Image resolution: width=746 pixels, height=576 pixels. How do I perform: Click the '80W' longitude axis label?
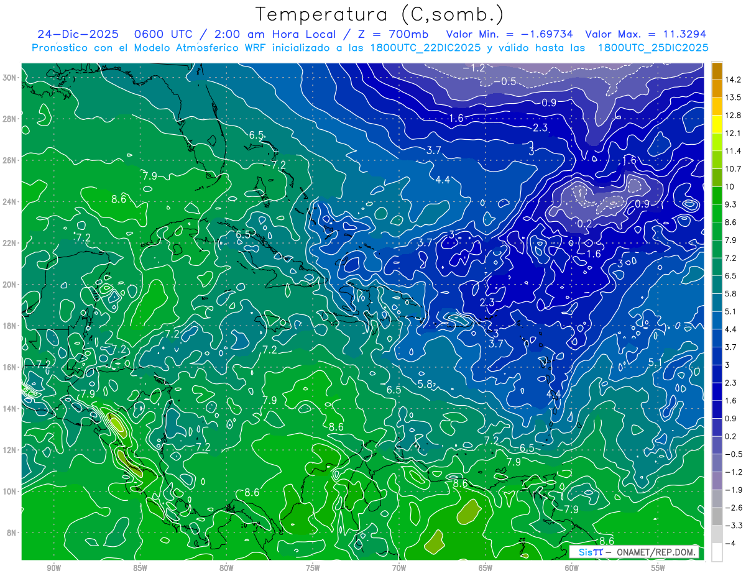click(x=226, y=568)
